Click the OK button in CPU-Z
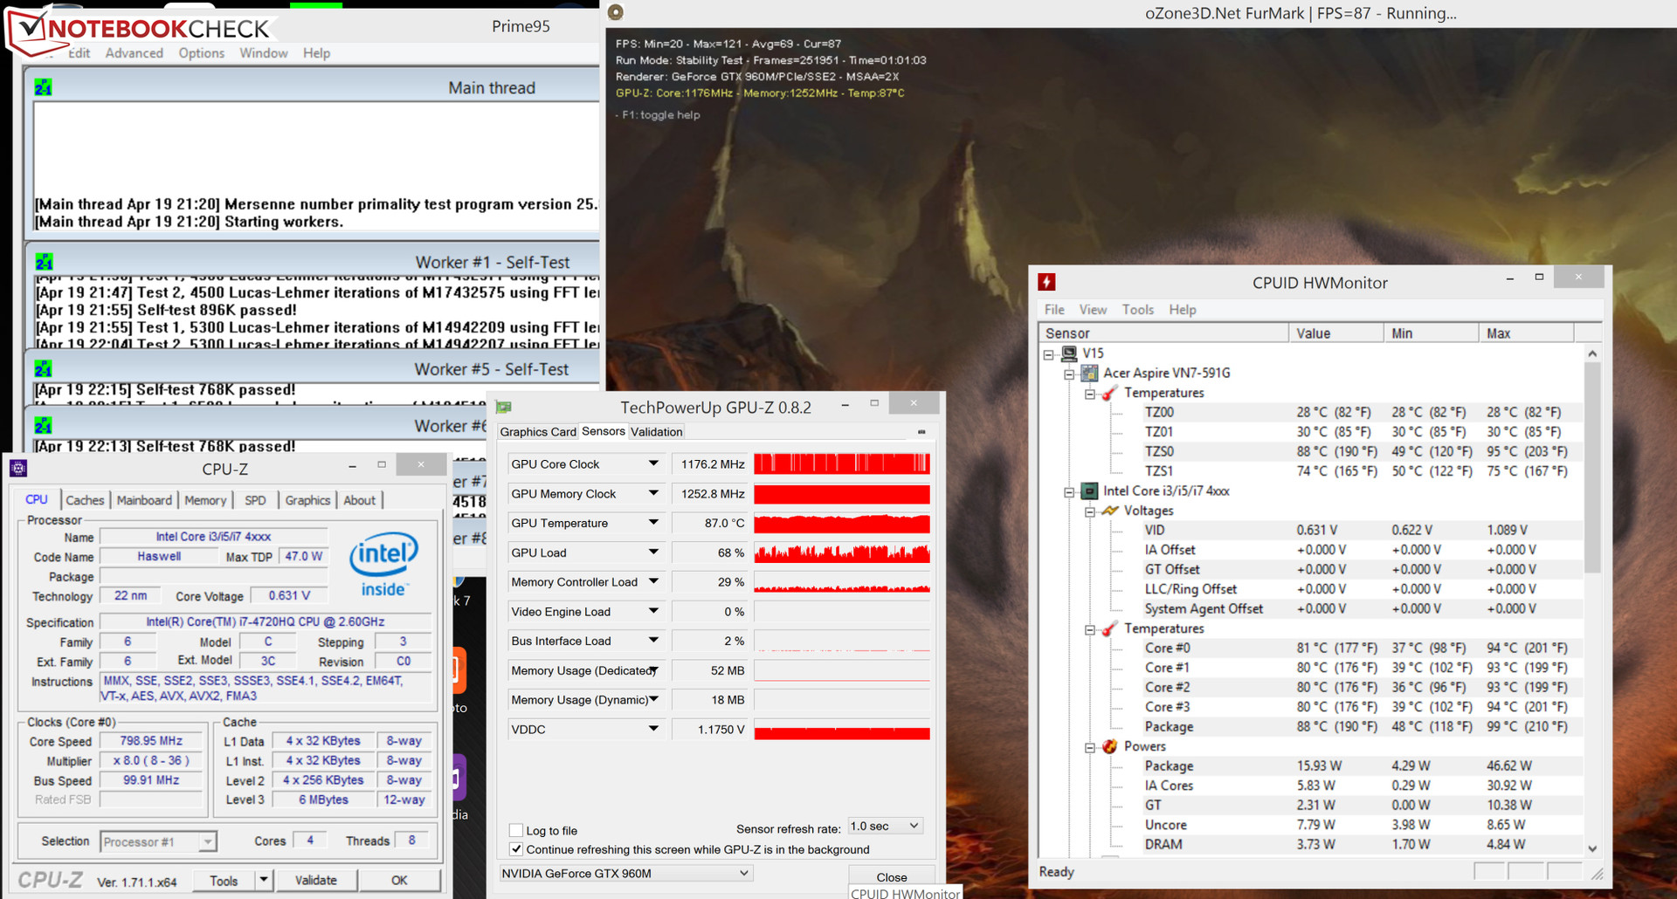This screenshot has width=1677, height=899. pyautogui.click(x=399, y=880)
